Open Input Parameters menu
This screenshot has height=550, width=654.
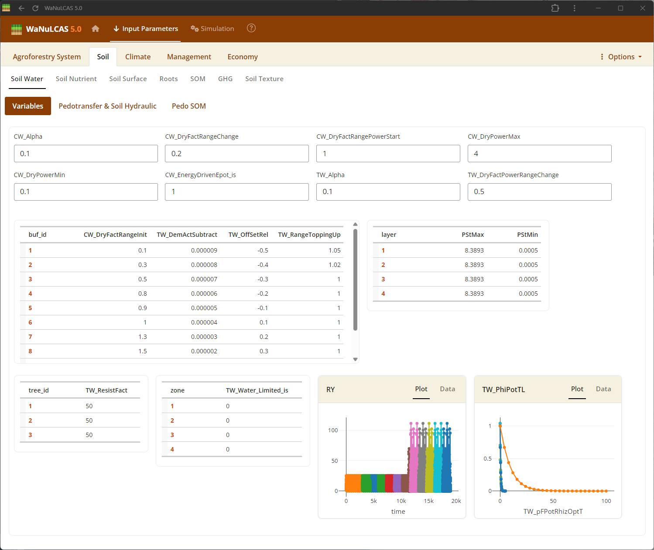pos(145,29)
